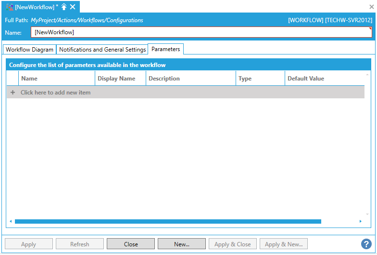This screenshot has height=255, width=377.
Task: Open Notifications and General Settings tab
Action: [x=102, y=50]
